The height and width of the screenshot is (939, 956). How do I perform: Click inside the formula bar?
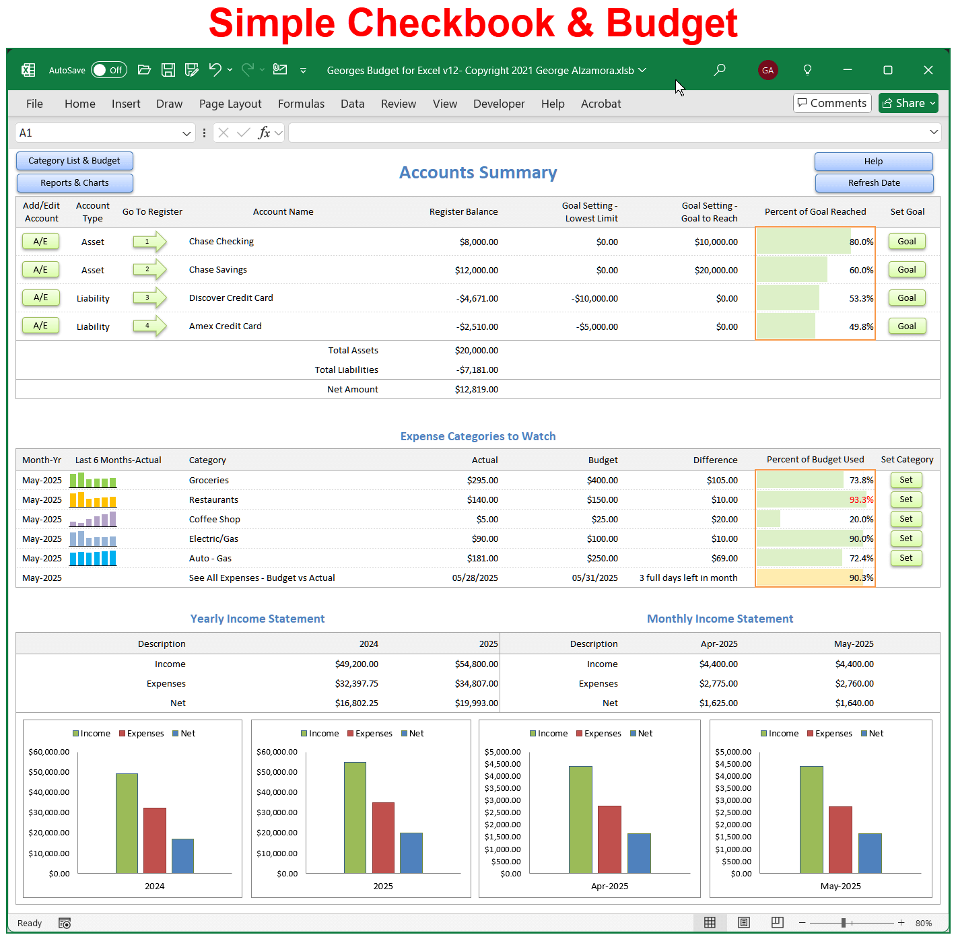[x=606, y=132]
